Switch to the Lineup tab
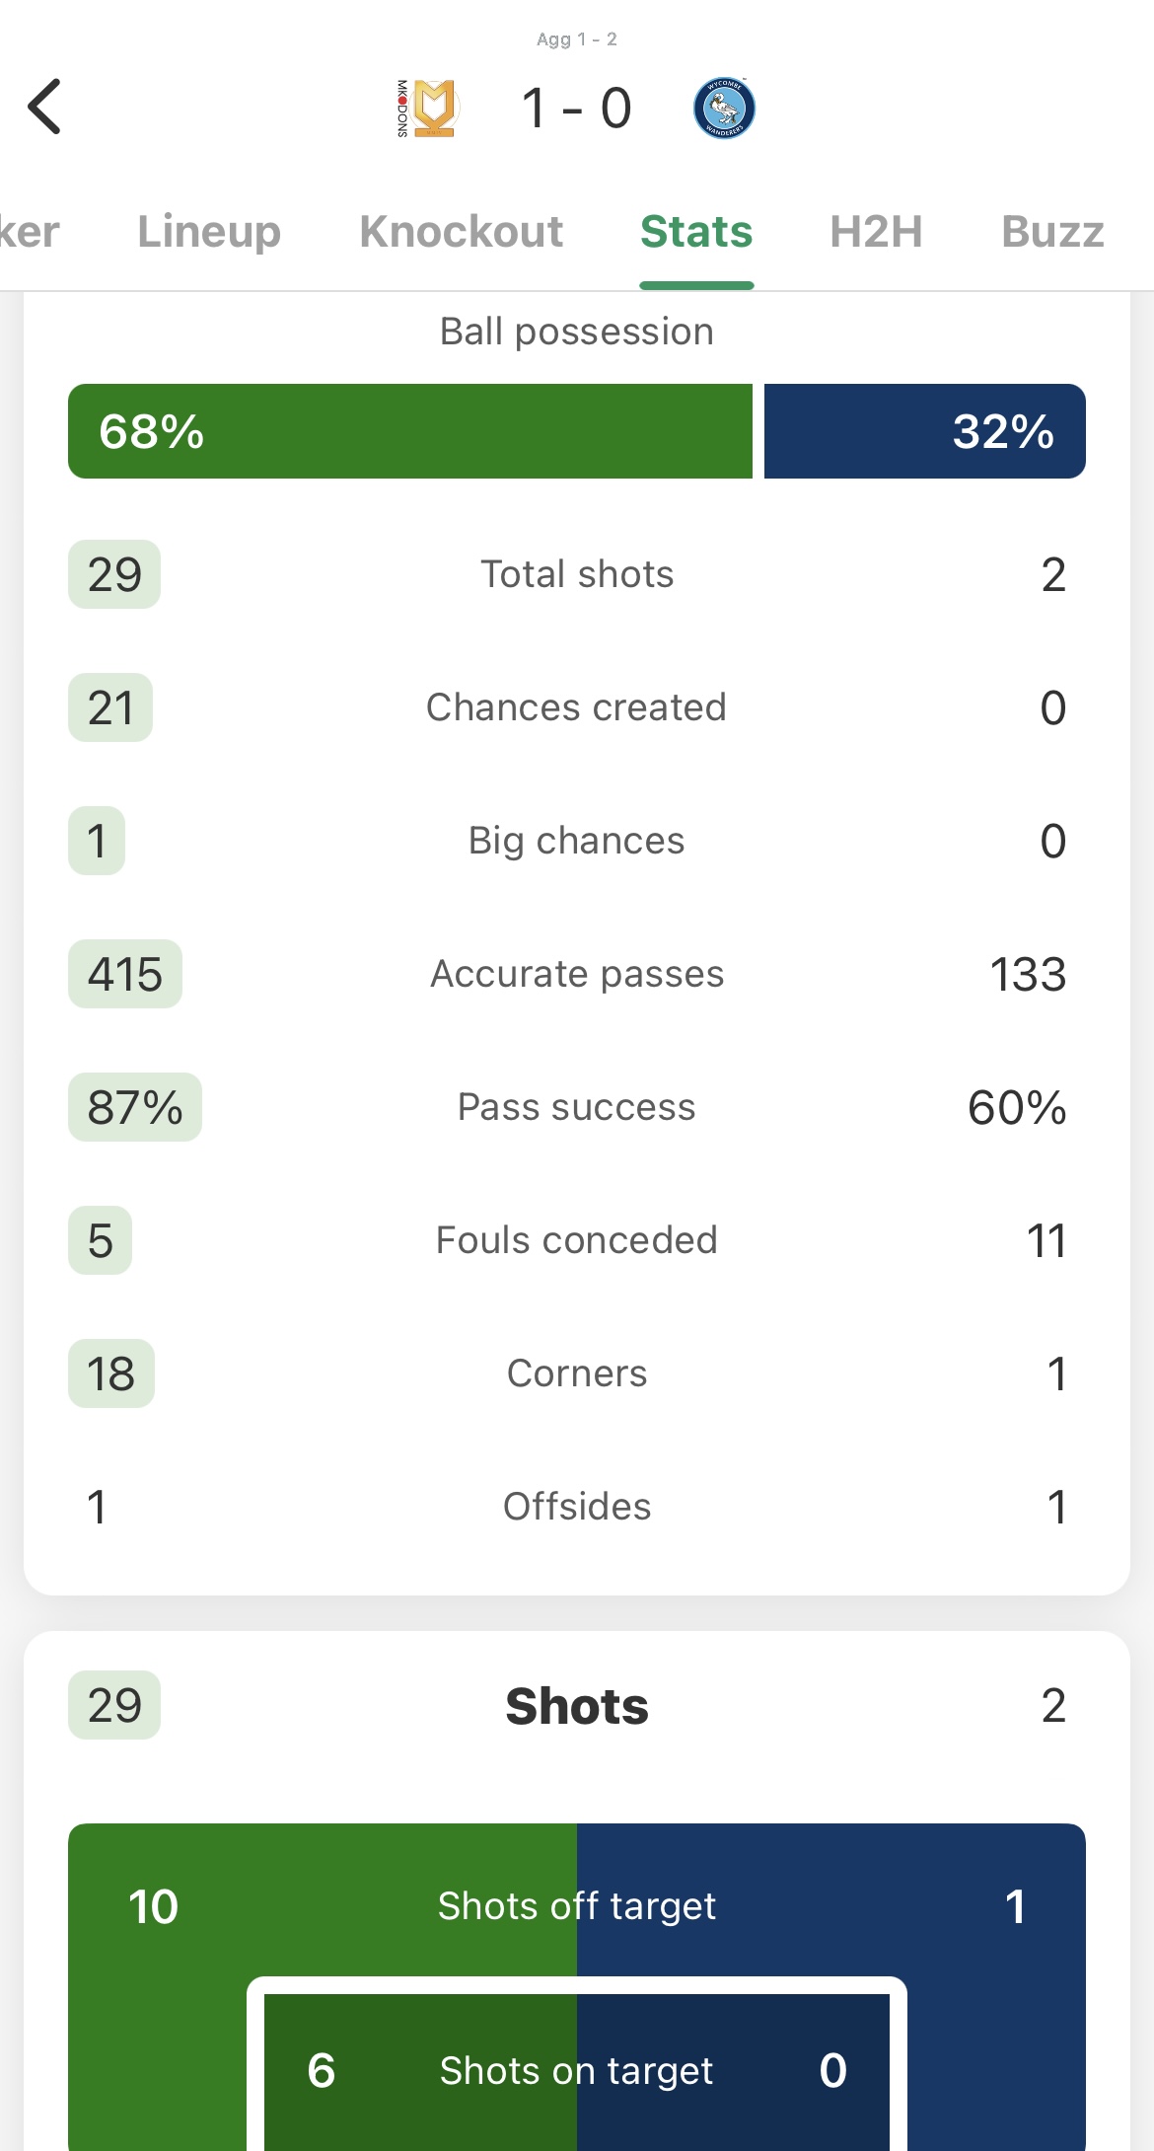1154x2151 pixels. coord(209,232)
